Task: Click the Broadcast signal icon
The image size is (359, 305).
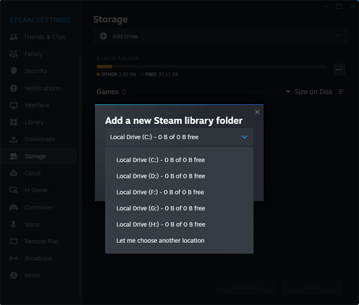Action: point(13,258)
